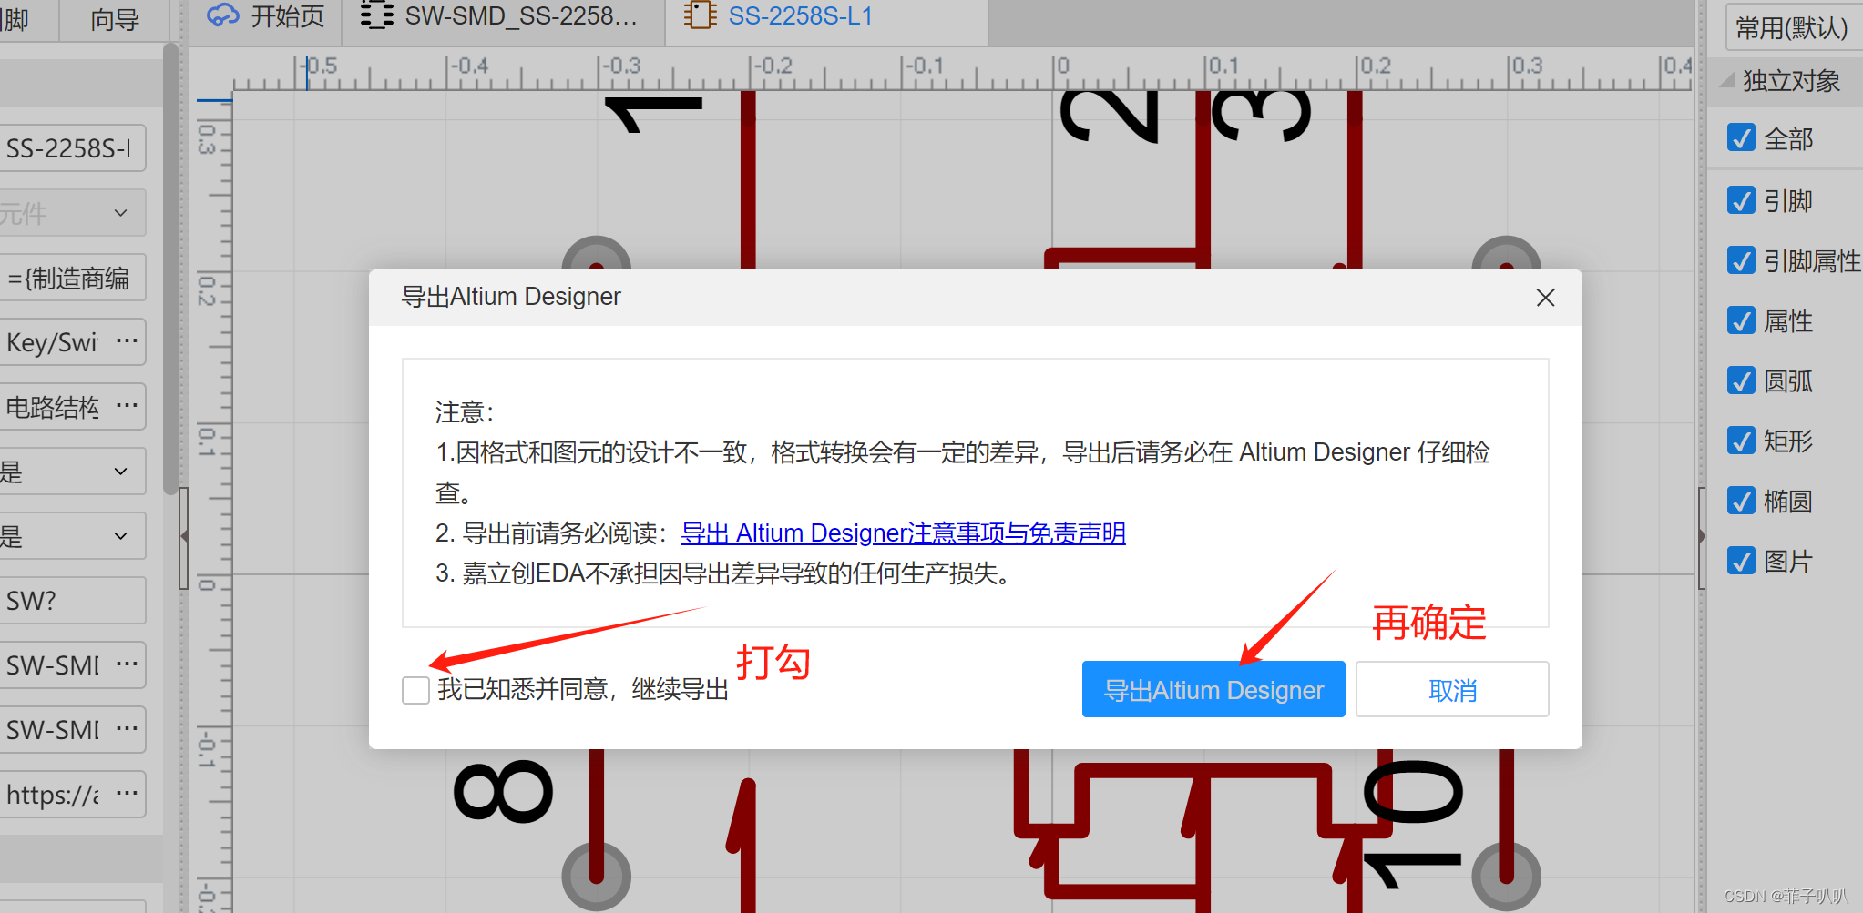Open the Altium Designer export disclaimer link

[904, 533]
